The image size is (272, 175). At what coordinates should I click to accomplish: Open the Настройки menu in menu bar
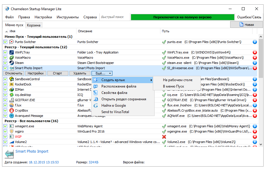43,17
